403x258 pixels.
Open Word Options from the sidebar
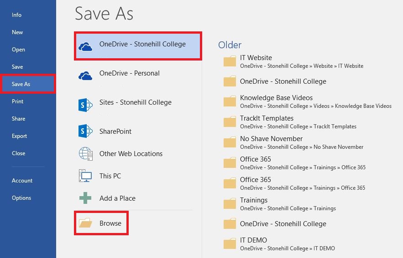point(21,198)
